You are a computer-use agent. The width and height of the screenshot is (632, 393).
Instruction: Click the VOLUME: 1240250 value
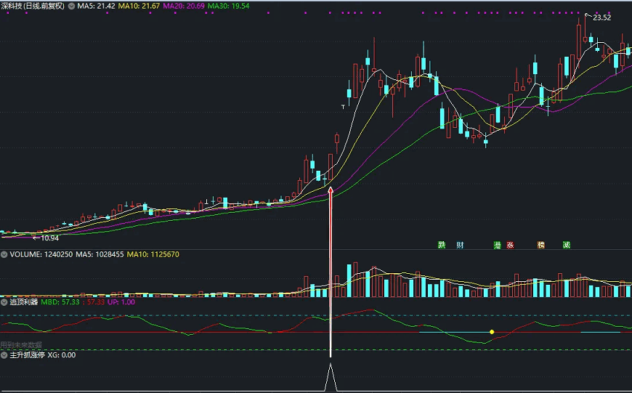(41, 254)
